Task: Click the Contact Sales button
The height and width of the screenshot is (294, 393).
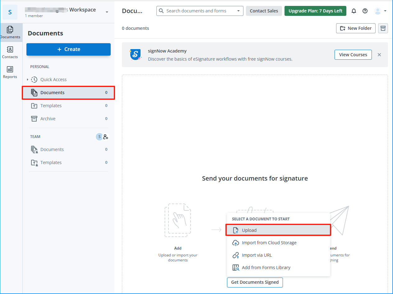Action: [x=264, y=11]
